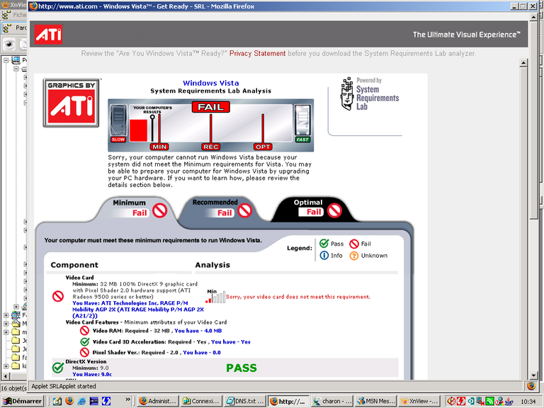Click the MIN marker on the results gauge
544x408 pixels.
[x=159, y=147]
